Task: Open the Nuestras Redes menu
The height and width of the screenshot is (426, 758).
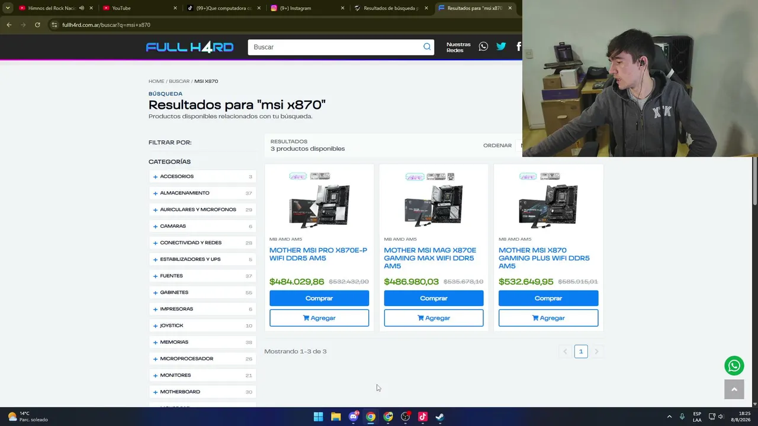Action: coord(458,47)
